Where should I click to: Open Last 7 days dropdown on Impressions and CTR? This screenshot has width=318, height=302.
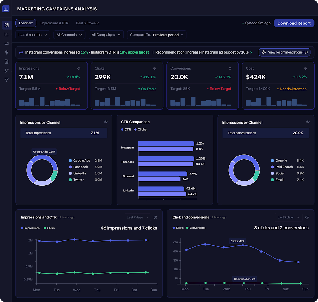138,217
